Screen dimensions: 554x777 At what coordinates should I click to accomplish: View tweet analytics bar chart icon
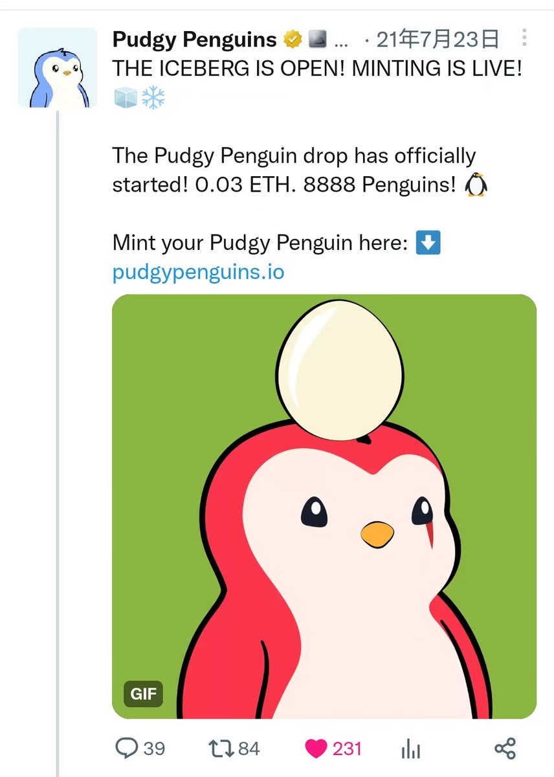411,750
